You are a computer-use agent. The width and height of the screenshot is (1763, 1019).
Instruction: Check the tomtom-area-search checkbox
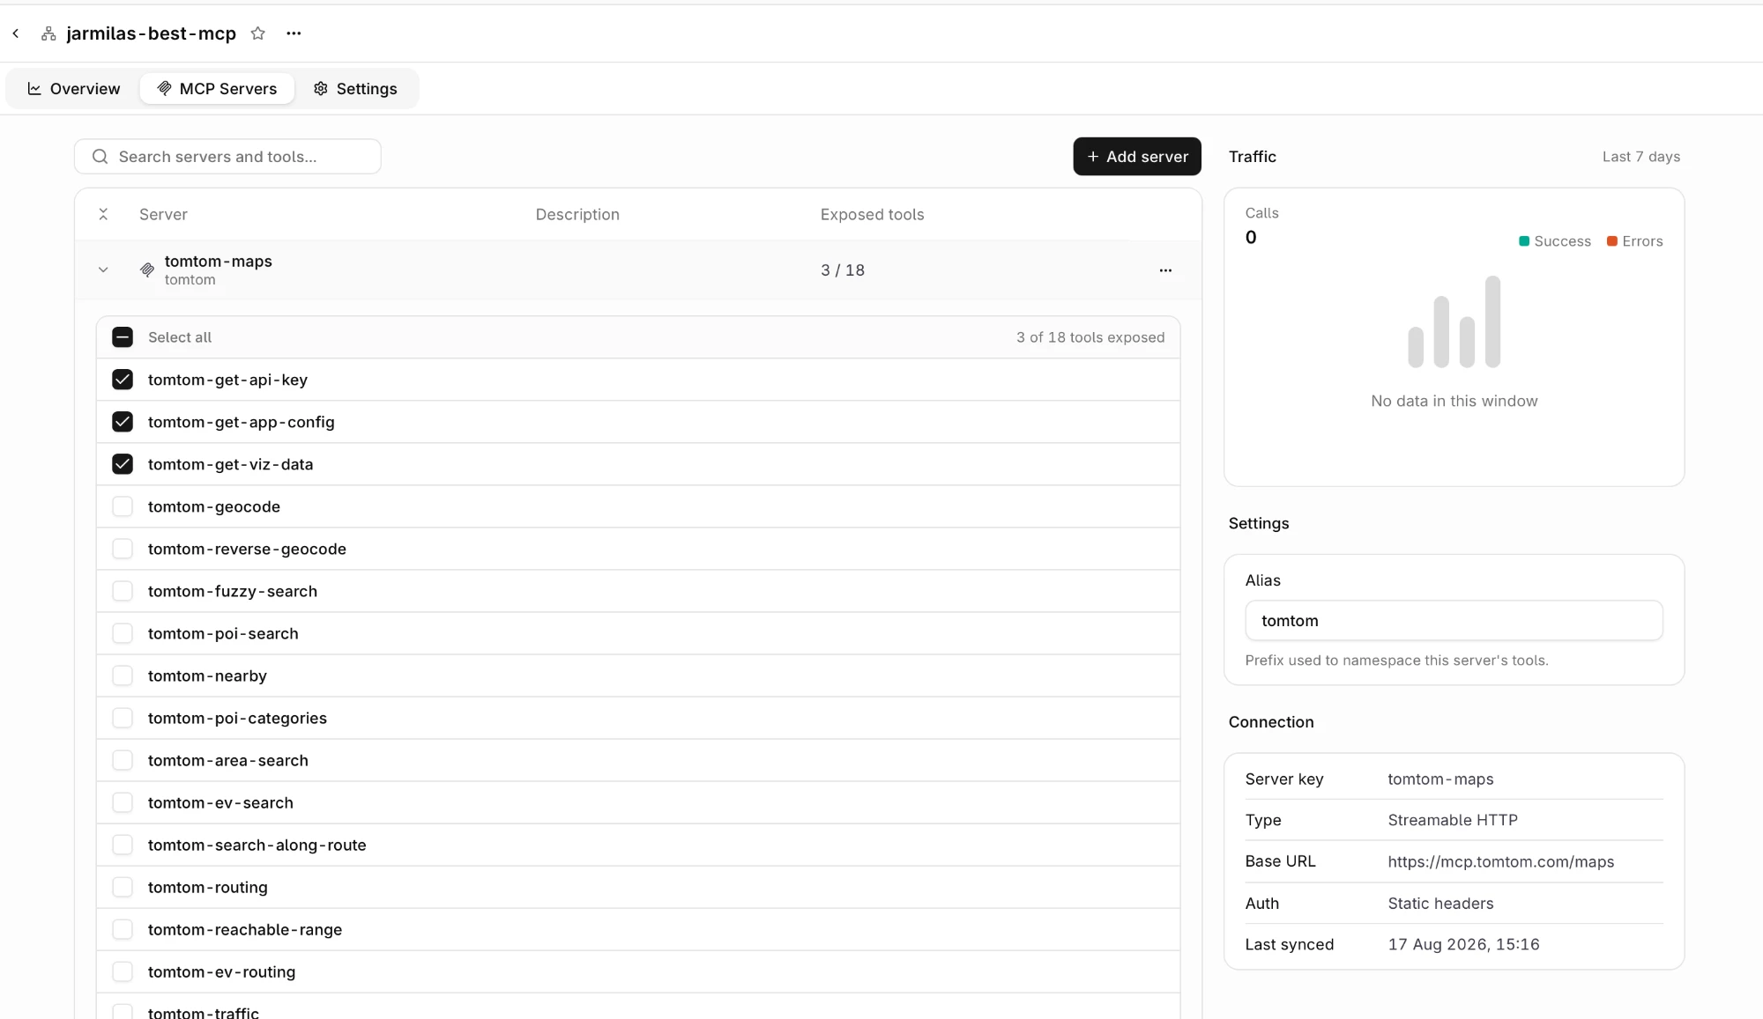click(x=123, y=760)
